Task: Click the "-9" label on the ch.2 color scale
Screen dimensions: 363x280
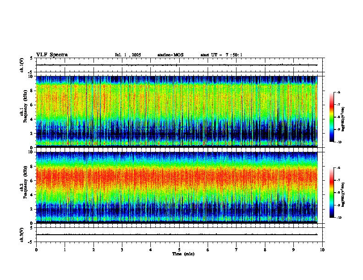Action: (x=338, y=205)
